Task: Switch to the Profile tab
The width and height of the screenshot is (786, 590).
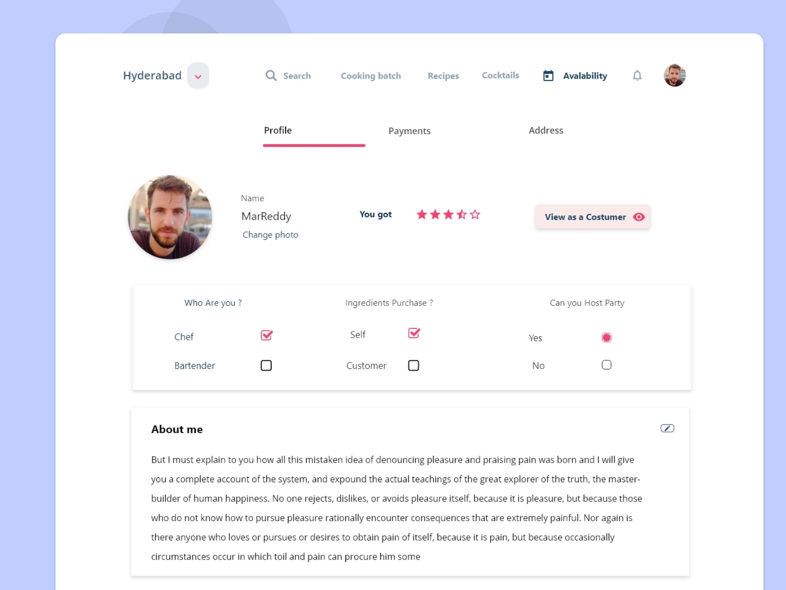Action: coord(278,130)
